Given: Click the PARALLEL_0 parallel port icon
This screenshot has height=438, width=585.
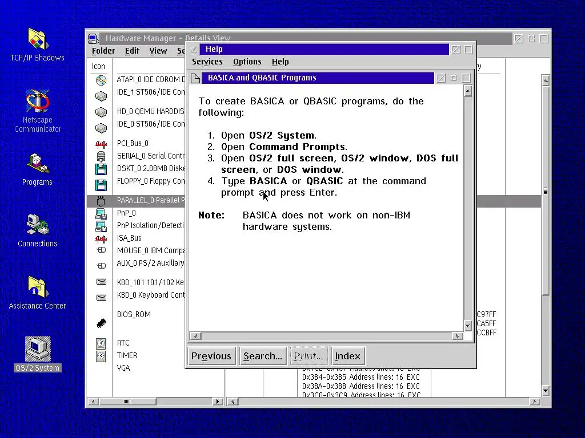Looking at the screenshot, I should 101,201.
